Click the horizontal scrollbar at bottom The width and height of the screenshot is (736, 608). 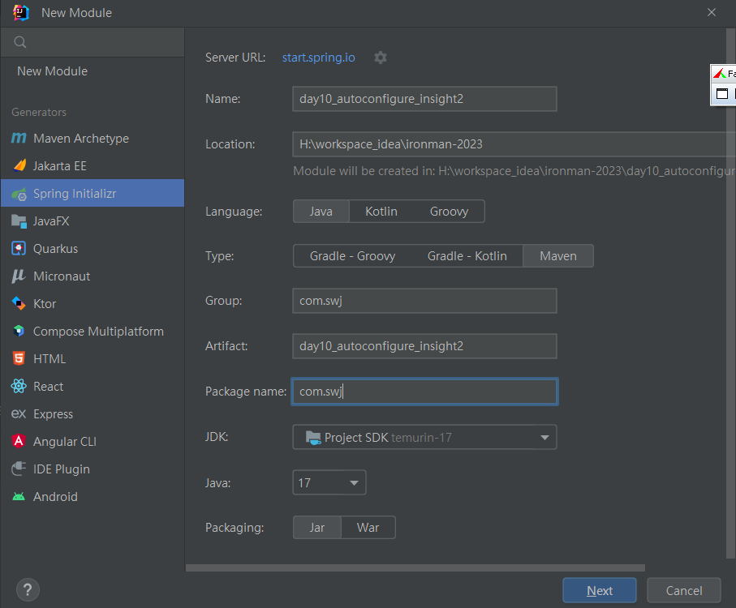415,567
